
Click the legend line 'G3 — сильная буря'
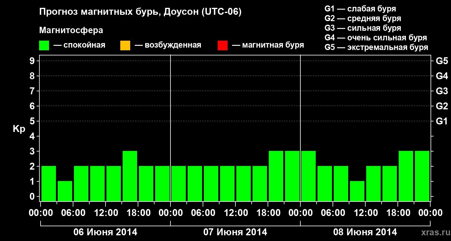[363, 28]
